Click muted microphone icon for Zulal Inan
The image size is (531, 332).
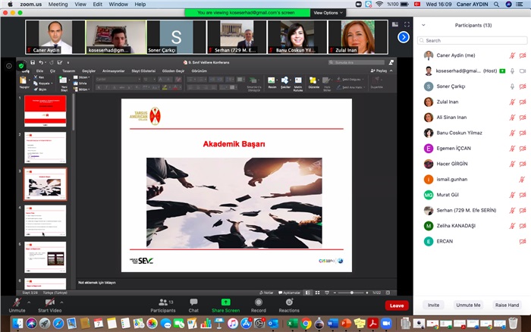coord(512,102)
